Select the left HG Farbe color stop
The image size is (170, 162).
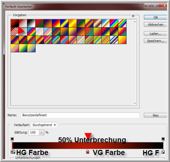click(x=13, y=152)
